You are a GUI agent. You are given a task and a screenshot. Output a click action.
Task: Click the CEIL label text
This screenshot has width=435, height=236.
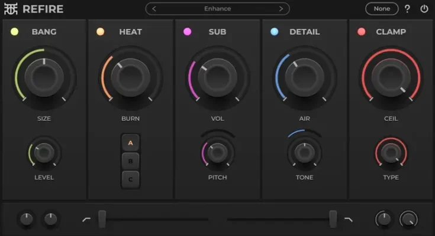[391, 119]
